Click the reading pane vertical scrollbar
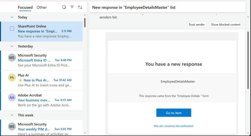The width and height of the screenshot is (251, 136). pyautogui.click(x=248, y=60)
